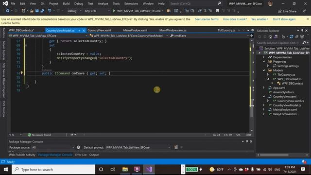Select RelayCommand.cs in Solution Explorer
This screenshot has height=175, width=311.
pyautogui.click(x=285, y=114)
